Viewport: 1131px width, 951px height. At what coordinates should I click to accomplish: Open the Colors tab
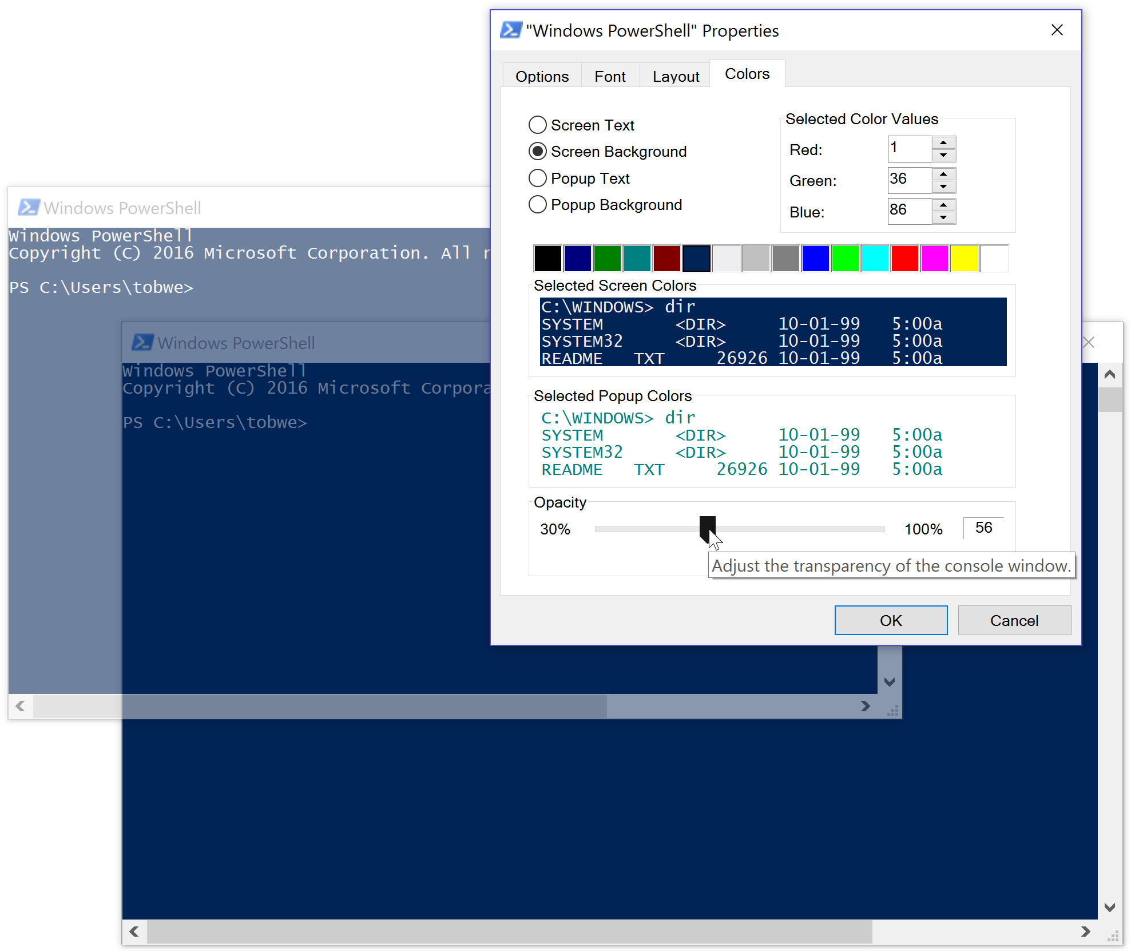747,74
